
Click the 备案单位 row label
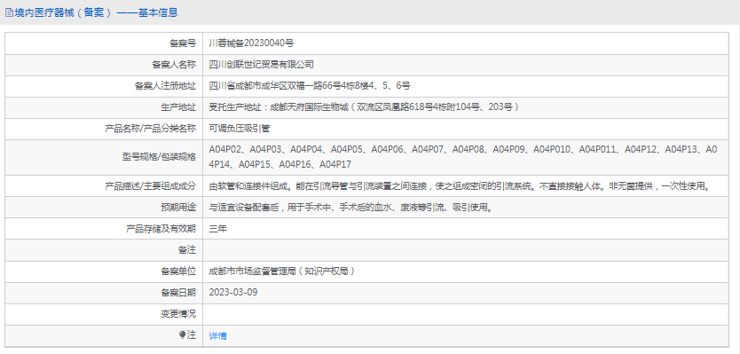click(x=178, y=271)
